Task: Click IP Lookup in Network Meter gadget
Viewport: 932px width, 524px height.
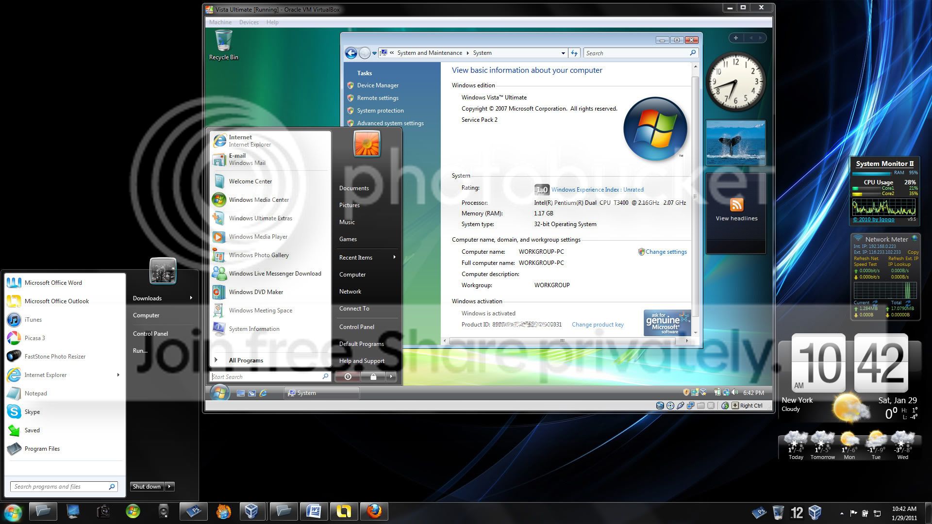Action: 899,264
